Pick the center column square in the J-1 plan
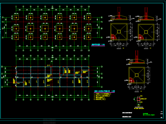 coord(119,32)
